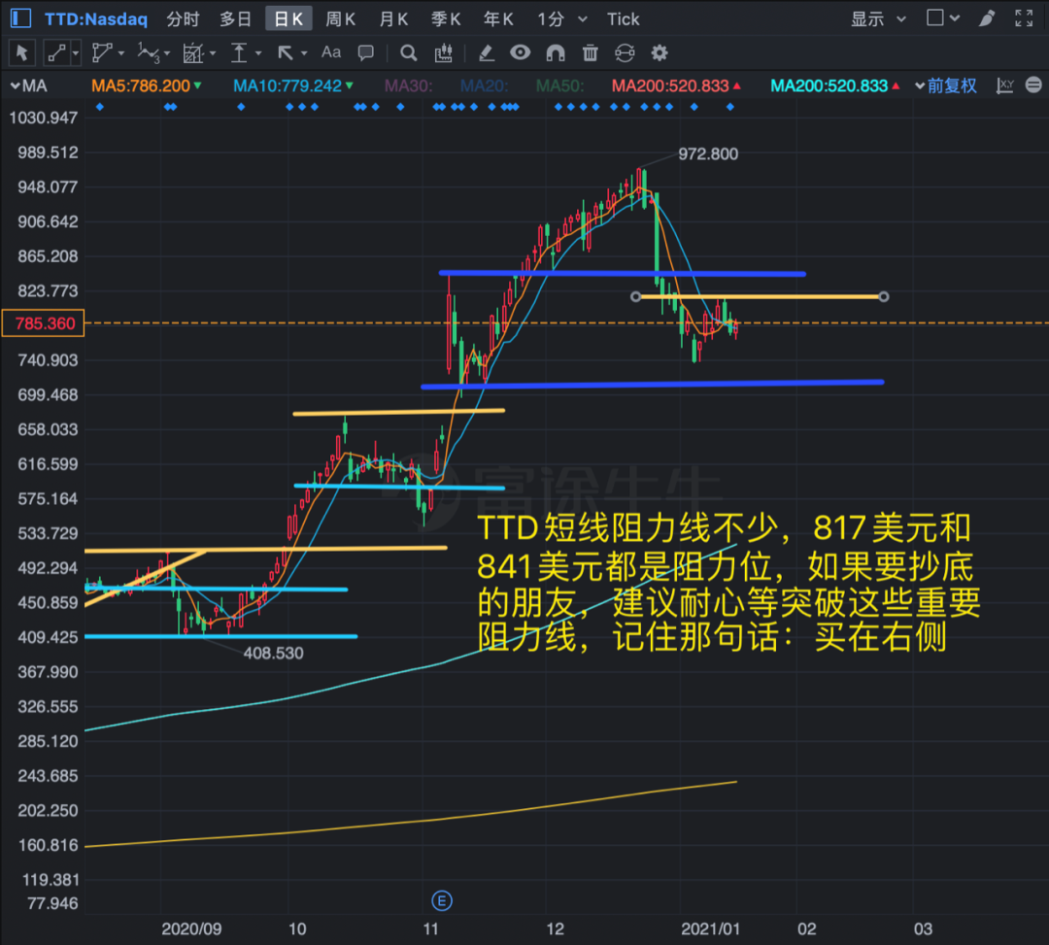
Task: Open price range tool dropdown arrow
Action: click(x=258, y=52)
